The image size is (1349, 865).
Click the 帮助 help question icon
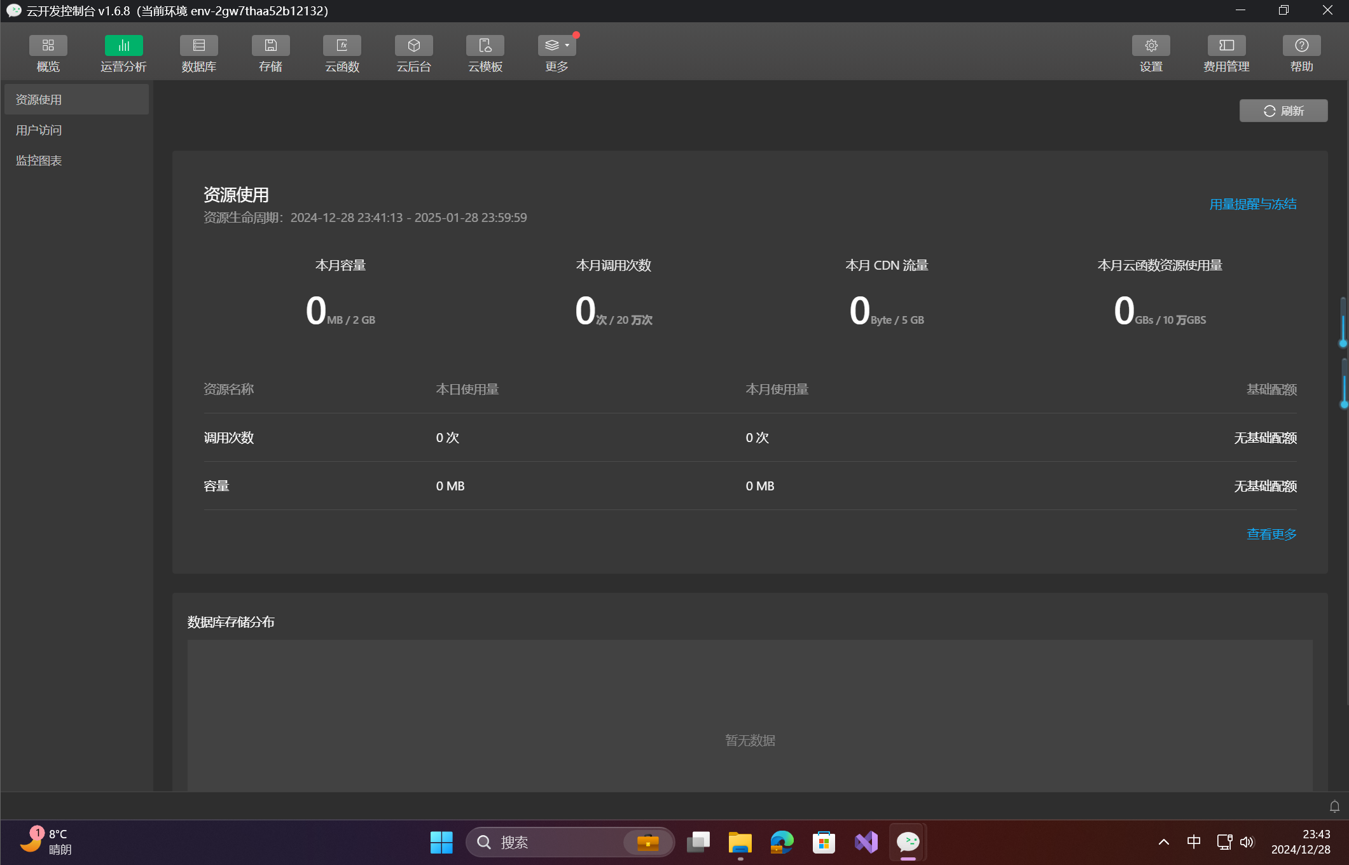pyautogui.click(x=1301, y=46)
